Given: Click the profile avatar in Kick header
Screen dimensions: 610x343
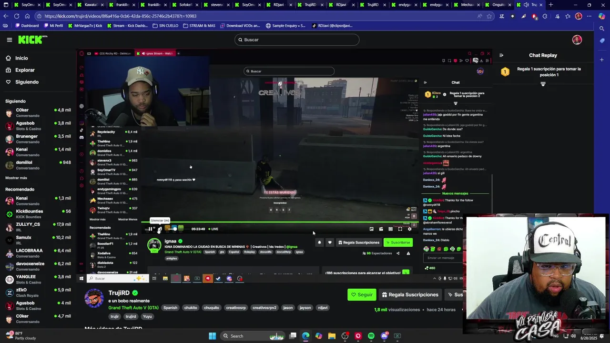Looking at the screenshot, I should [577, 40].
